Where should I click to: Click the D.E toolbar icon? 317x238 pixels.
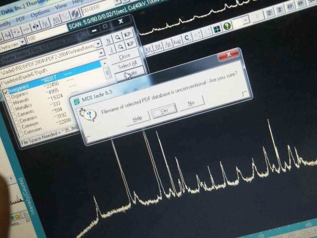coord(158,47)
